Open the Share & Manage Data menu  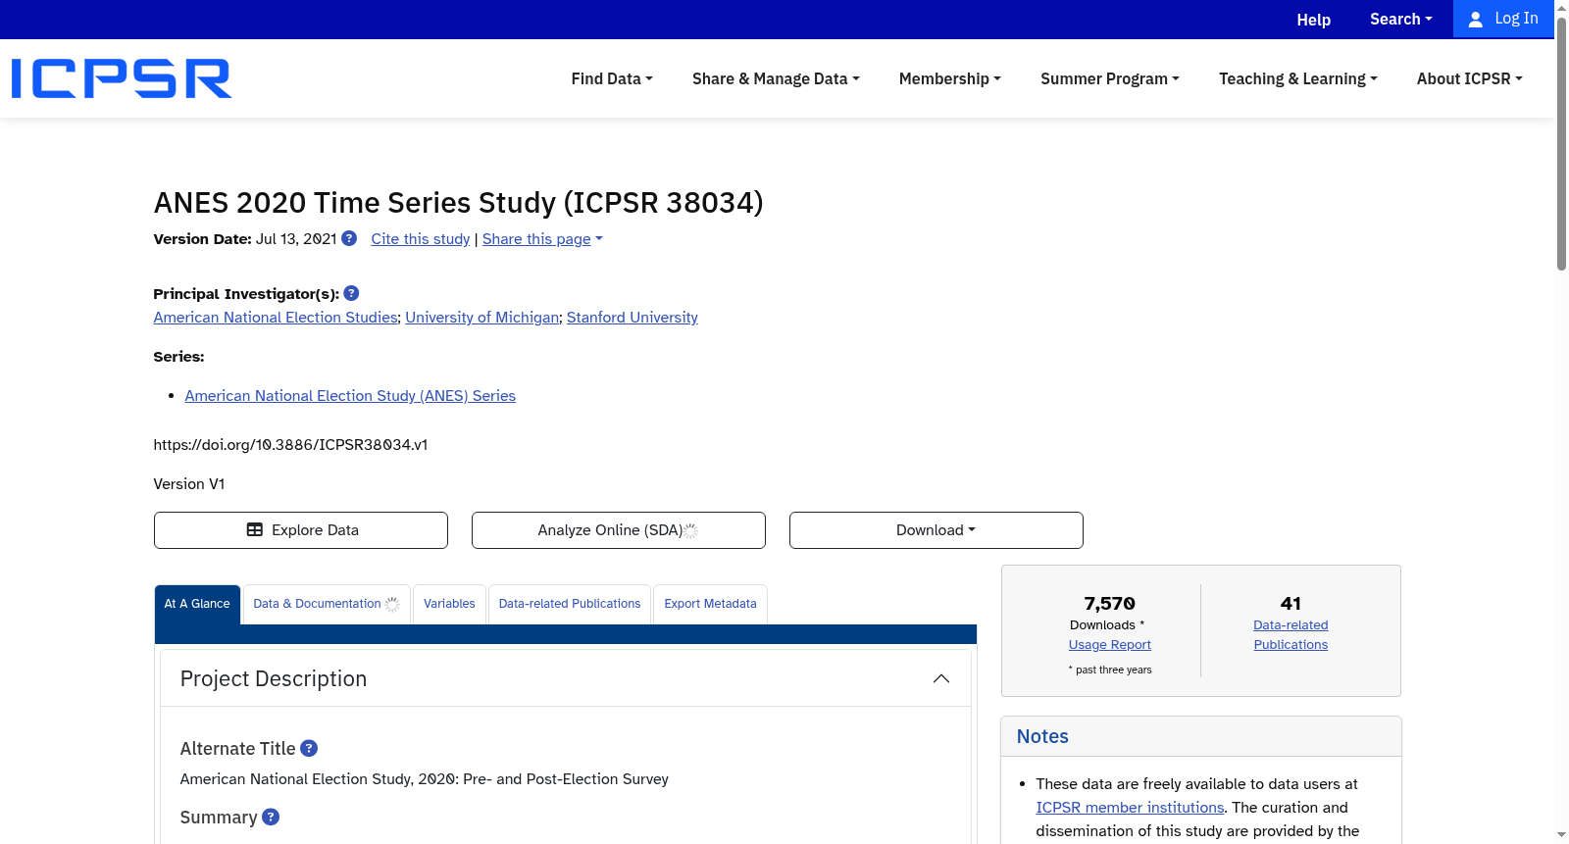pos(776,78)
